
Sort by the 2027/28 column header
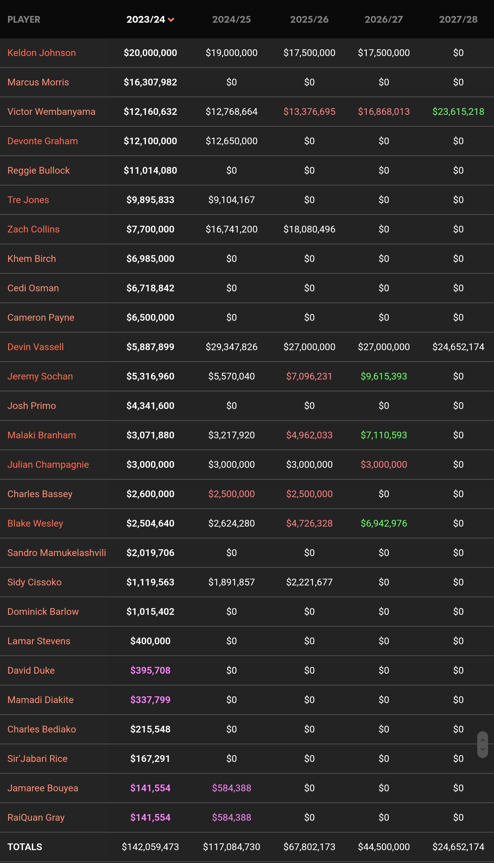[x=458, y=19]
